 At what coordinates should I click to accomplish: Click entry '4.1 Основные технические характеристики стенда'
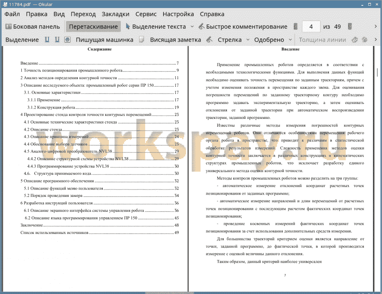(x=101, y=122)
